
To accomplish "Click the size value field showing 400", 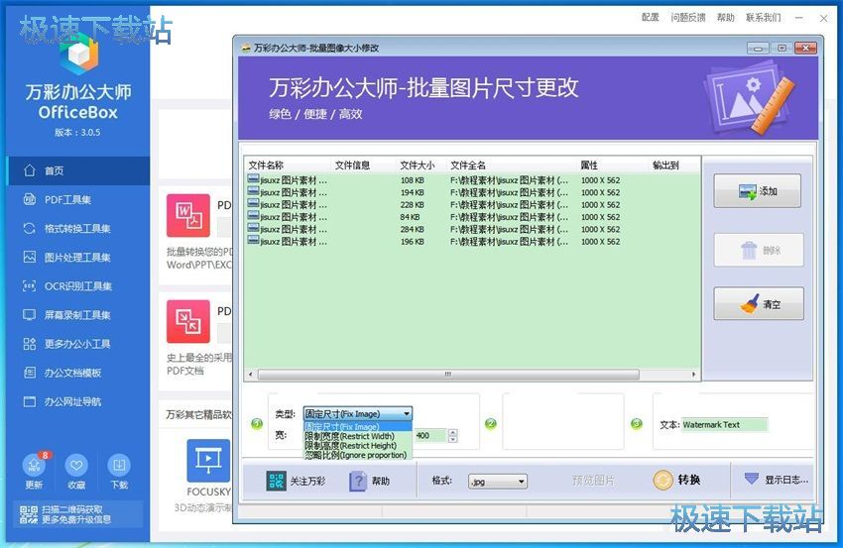I will (430, 436).
